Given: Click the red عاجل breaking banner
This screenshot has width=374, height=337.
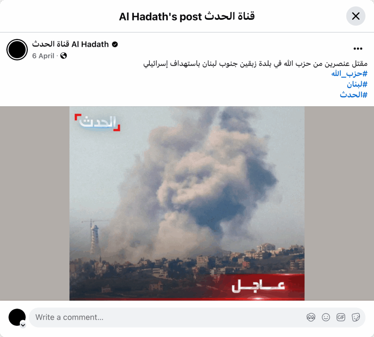Looking at the screenshot, I should pyautogui.click(x=259, y=287).
